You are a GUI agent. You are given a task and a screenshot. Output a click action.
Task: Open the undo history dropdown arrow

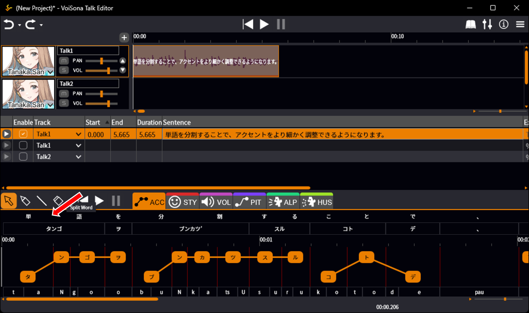tap(19, 26)
